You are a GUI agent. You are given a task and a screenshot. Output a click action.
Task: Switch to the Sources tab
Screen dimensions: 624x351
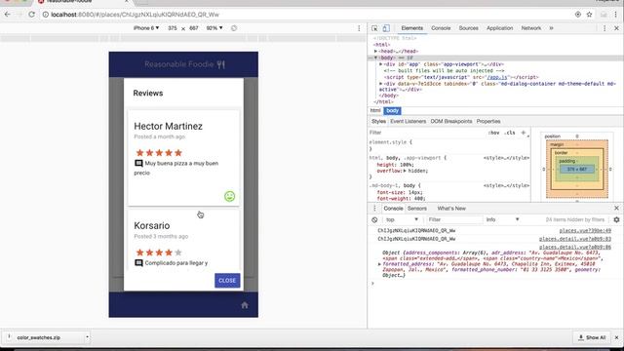(x=468, y=28)
